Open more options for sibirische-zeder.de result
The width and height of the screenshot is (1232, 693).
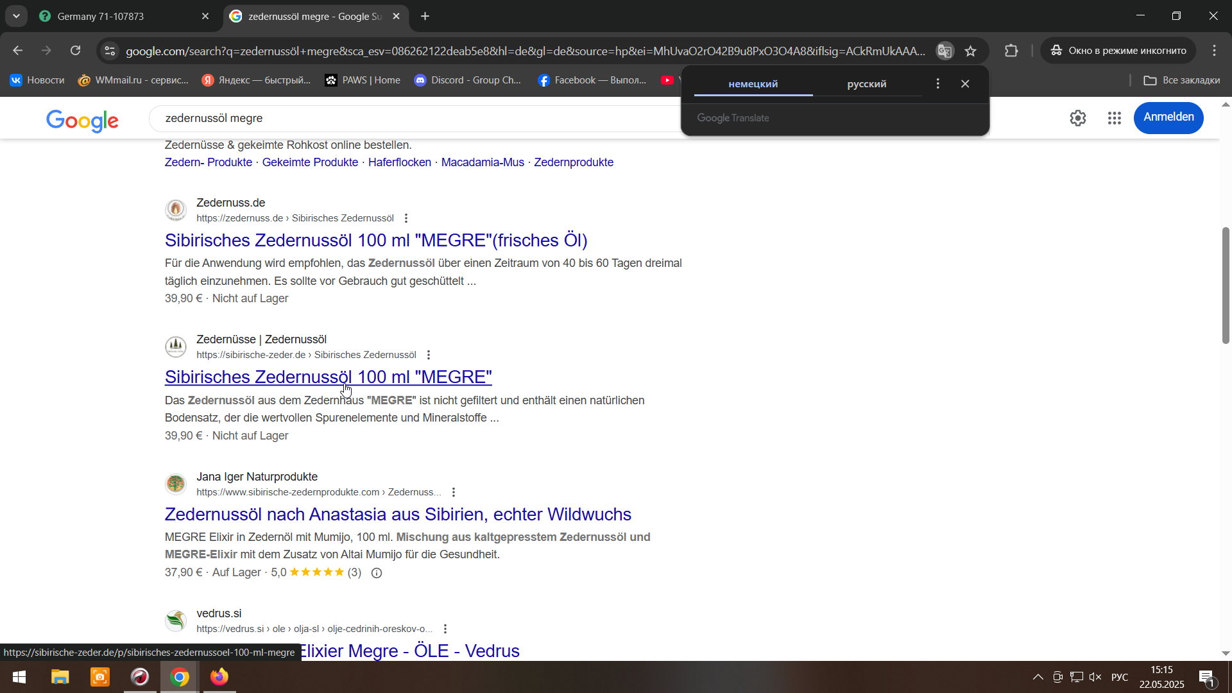pos(429,355)
